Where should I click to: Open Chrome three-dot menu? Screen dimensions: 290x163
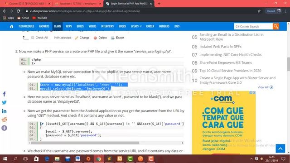click(x=286, y=11)
